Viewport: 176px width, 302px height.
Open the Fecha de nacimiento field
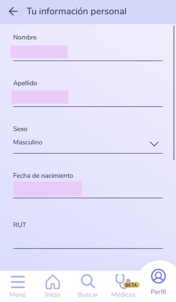tap(88, 189)
